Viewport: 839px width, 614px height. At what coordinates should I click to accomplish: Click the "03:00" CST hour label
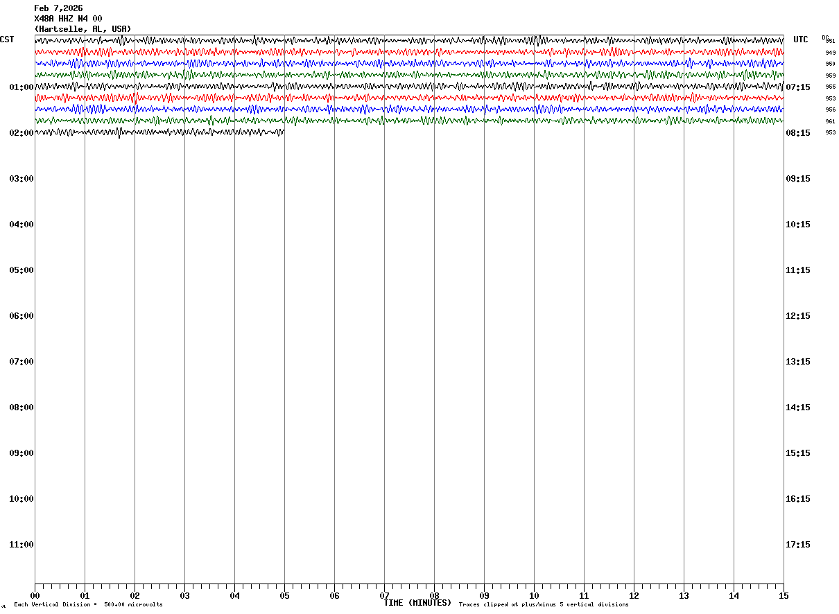21,179
